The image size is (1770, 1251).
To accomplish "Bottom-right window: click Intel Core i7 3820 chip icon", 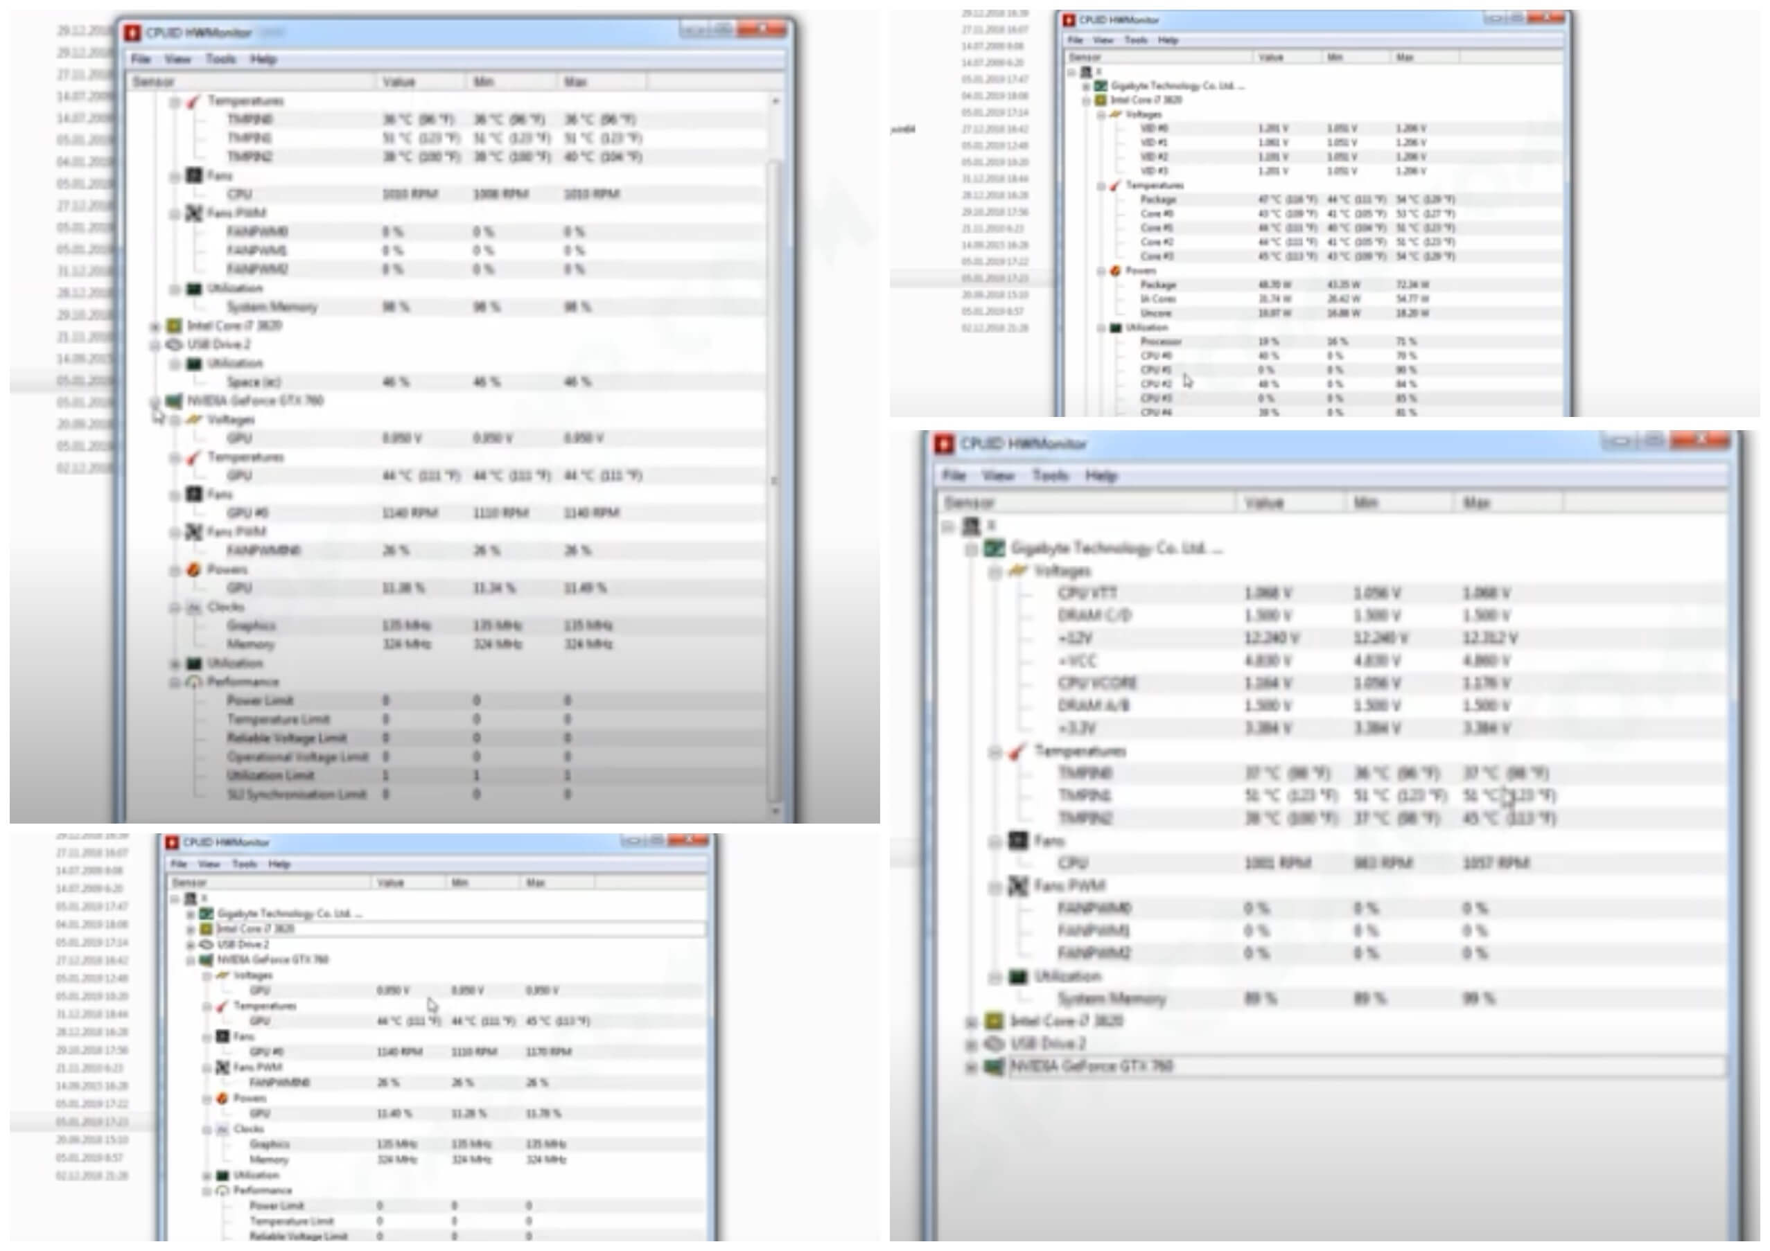I will (x=994, y=1022).
